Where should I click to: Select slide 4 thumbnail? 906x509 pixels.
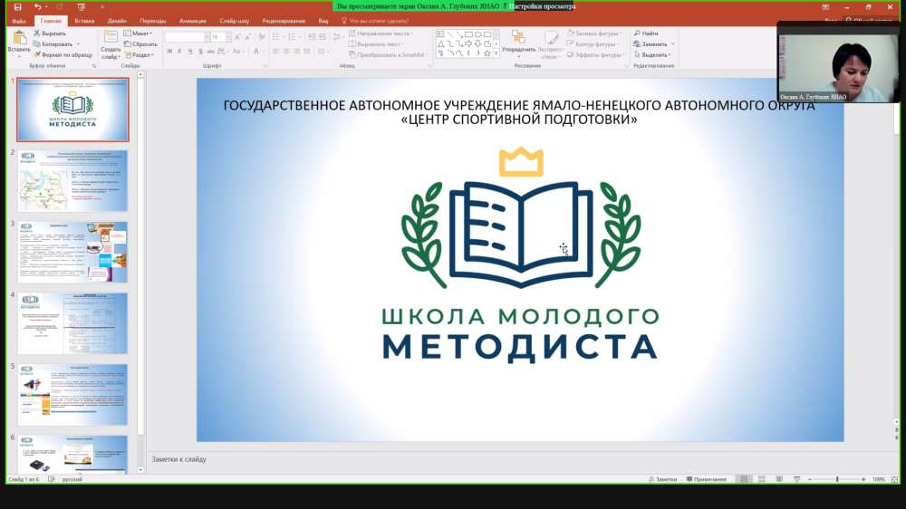[x=72, y=323]
